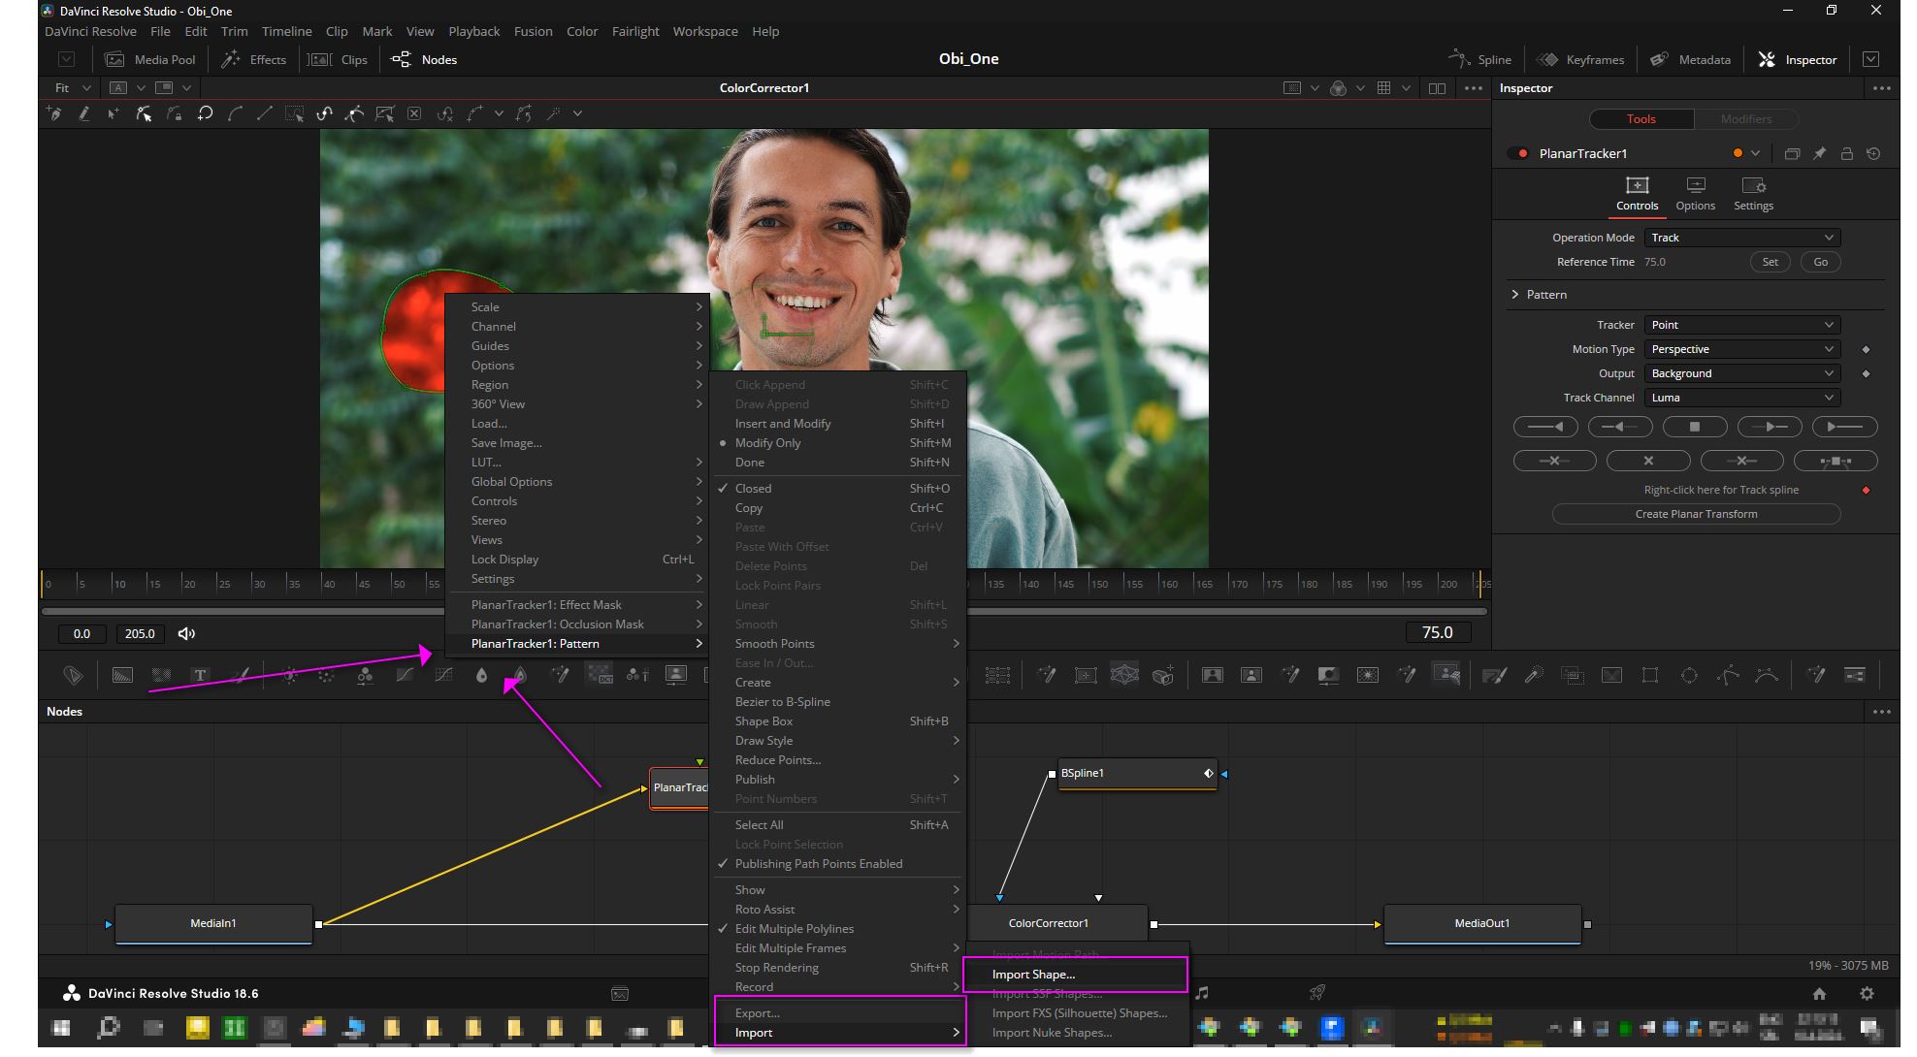This screenshot has width=1917, height=1057.
Task: Select the Draw Append freehand tool
Action: [x=83, y=113]
